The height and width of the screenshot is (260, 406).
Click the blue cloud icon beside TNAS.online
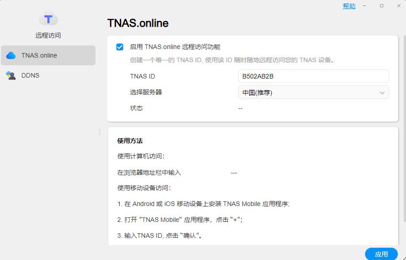click(11, 55)
